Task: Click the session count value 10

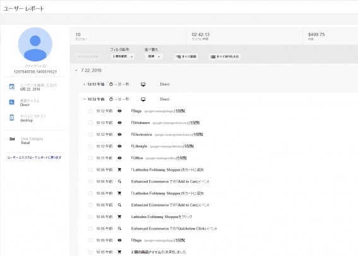Action: tap(78, 35)
